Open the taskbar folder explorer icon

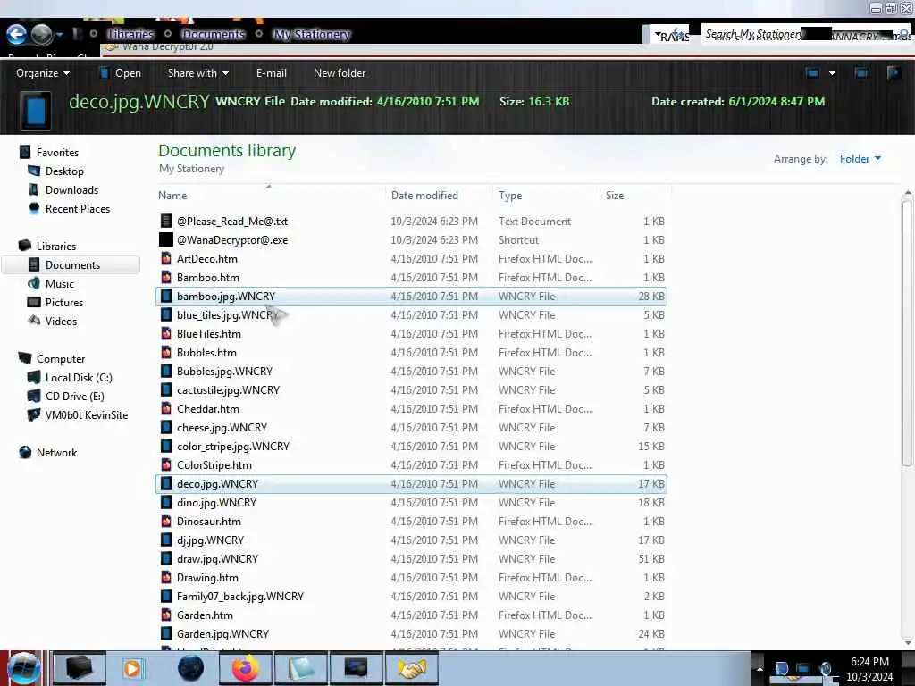[300, 668]
